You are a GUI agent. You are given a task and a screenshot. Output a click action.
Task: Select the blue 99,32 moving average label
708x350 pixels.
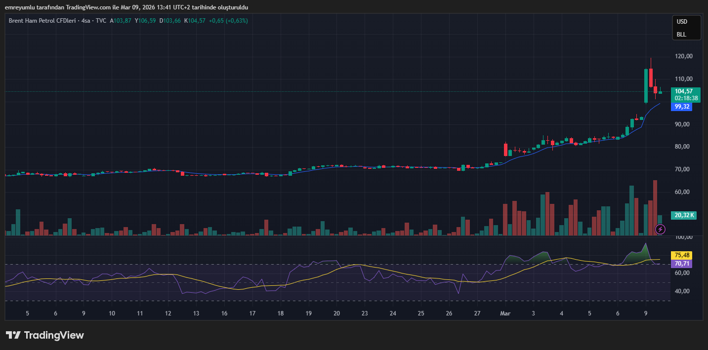[x=682, y=107]
